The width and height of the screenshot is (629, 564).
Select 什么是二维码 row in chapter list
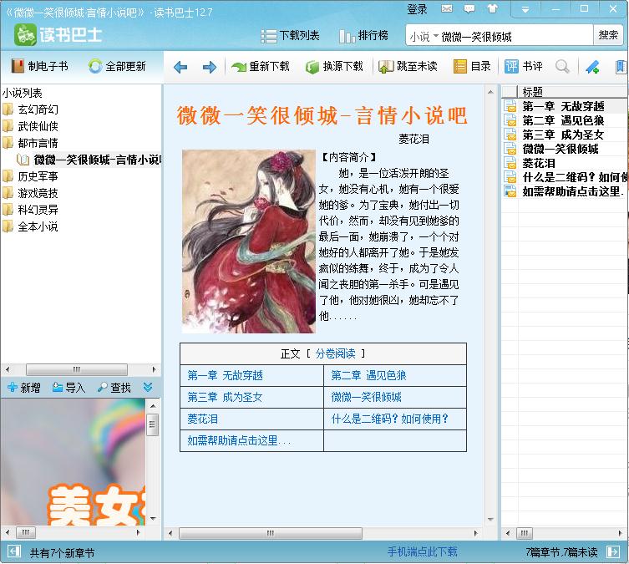(x=565, y=177)
